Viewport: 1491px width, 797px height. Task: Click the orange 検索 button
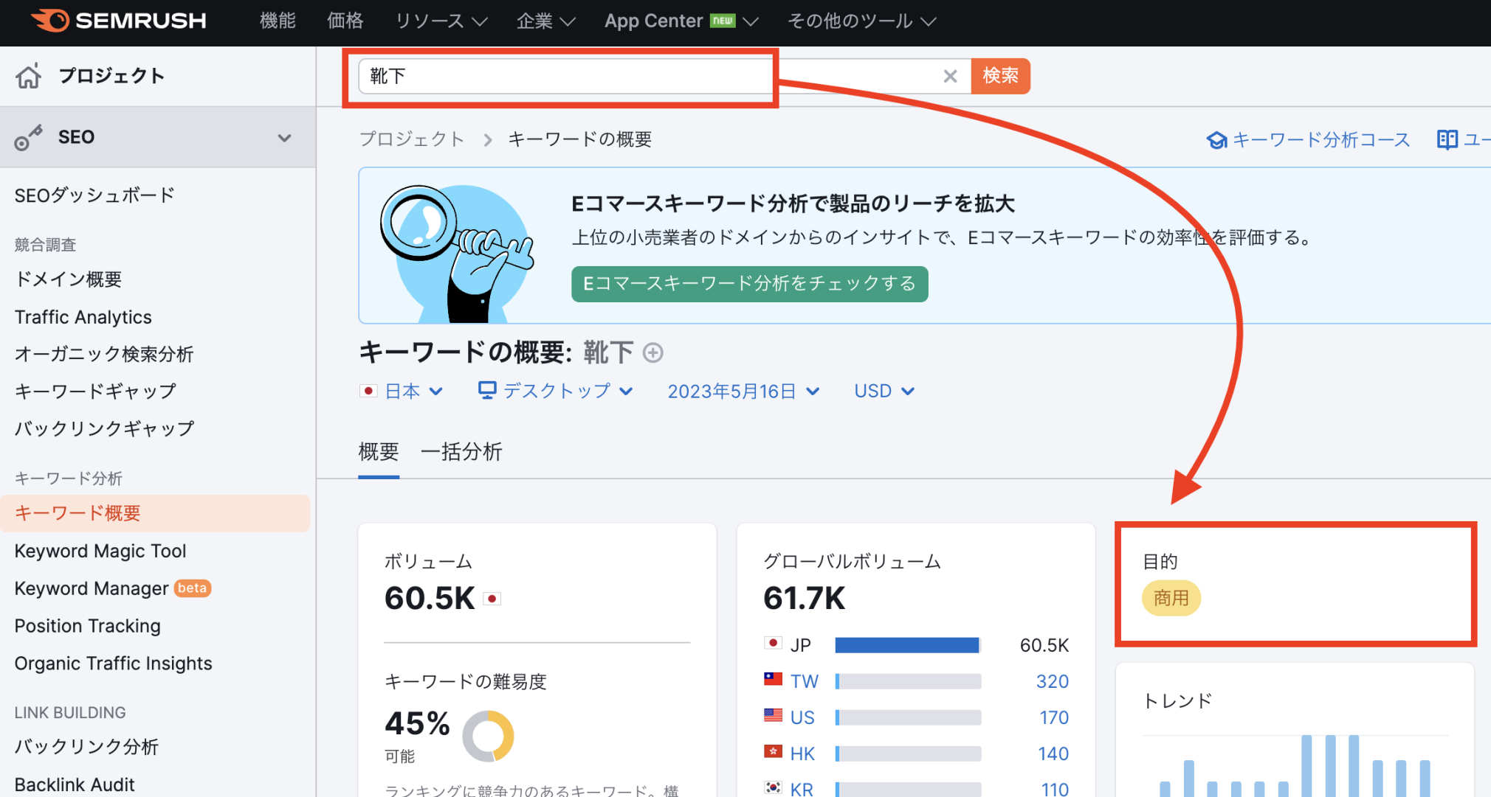pos(1000,76)
